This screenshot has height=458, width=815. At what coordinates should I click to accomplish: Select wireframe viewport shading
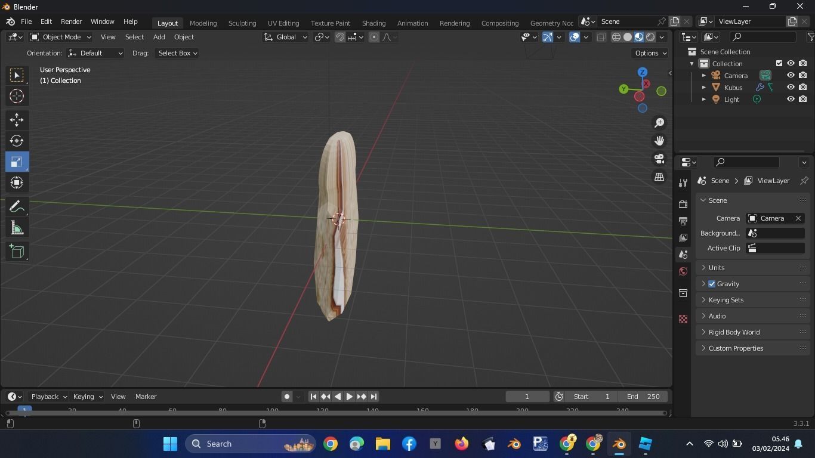(616, 37)
